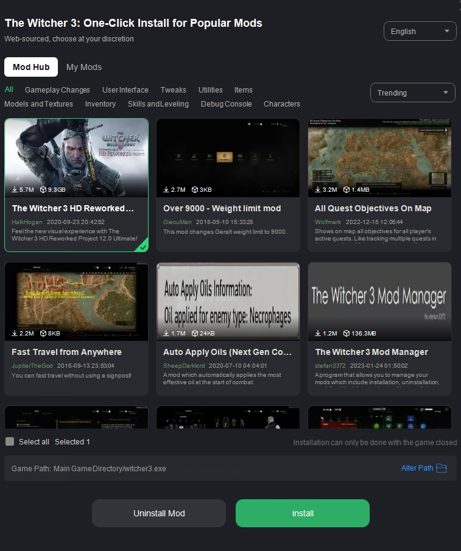Viewport: 461px width, 551px height.
Task: Open the English language dropdown
Action: [x=420, y=31]
